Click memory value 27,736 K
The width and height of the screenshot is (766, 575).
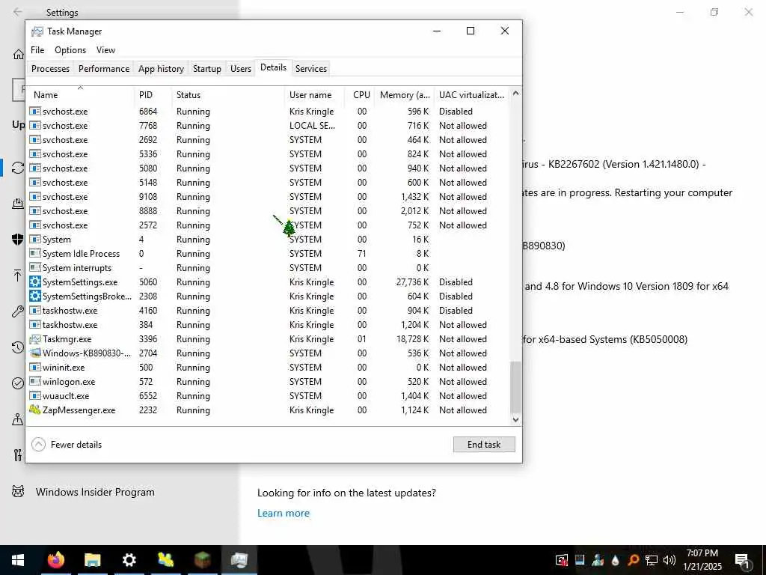point(412,282)
